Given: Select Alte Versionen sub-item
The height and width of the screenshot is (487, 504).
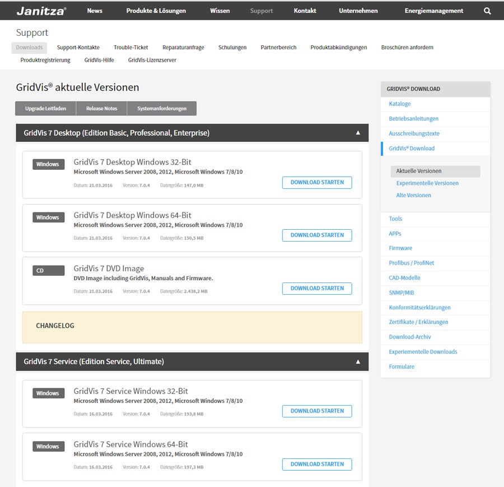Looking at the screenshot, I should coord(413,195).
